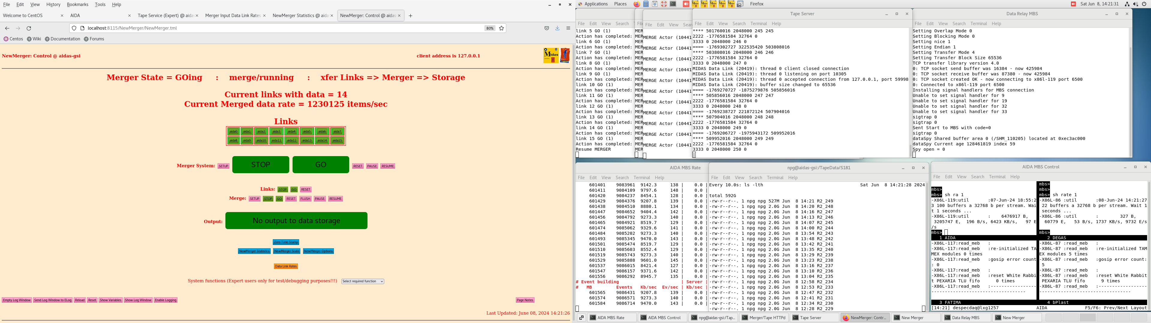
Task: Click Firefox launcher in top panel
Action: [637, 4]
